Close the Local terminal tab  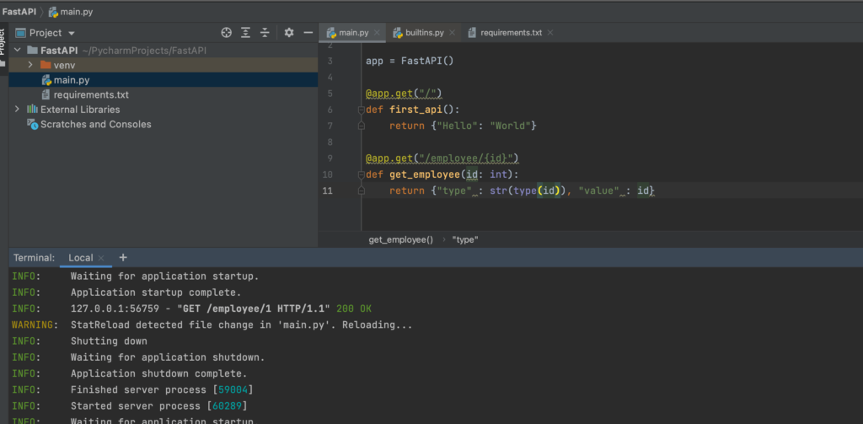[x=101, y=258]
